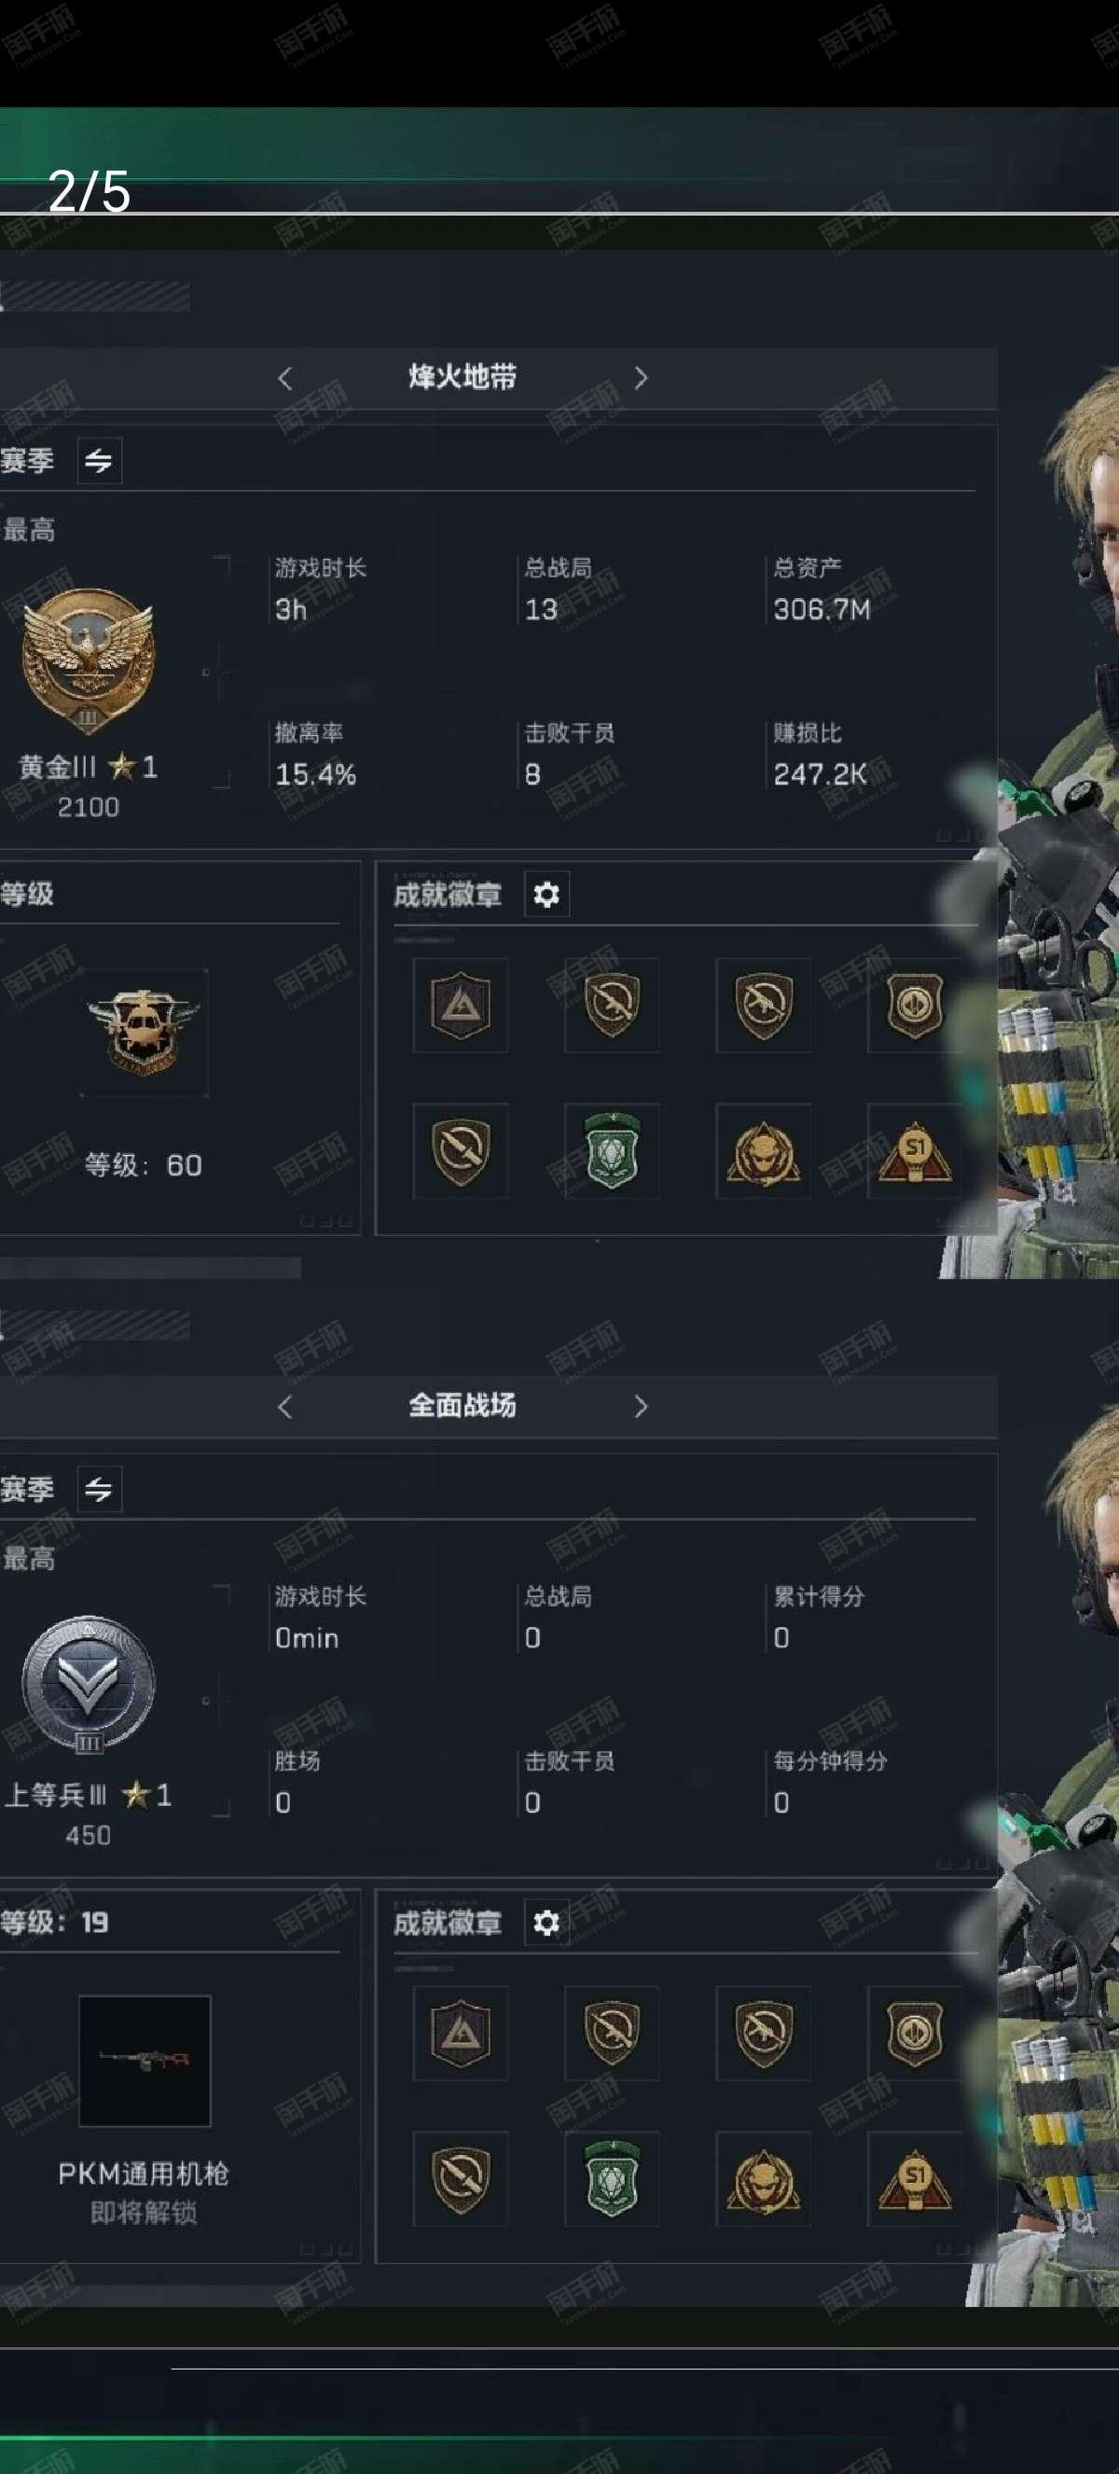Viewport: 1119px width, 2474px height.
Task: Click the gold skull mask badge in upper panel
Action: [x=763, y=1150]
